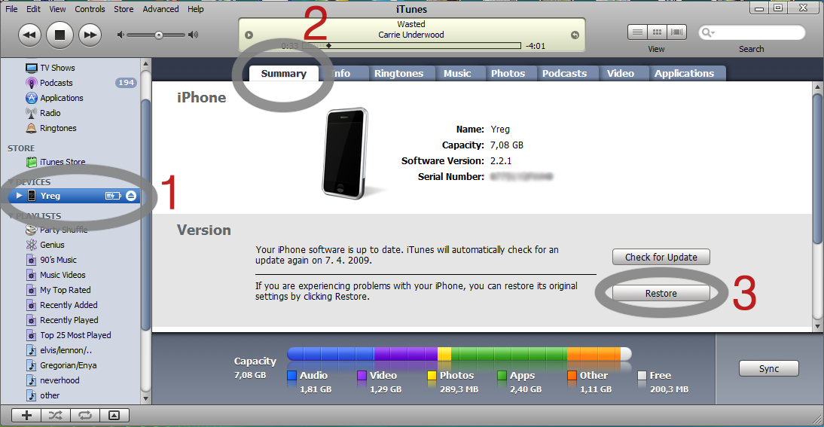Toggle shuffle playback

coord(56,416)
